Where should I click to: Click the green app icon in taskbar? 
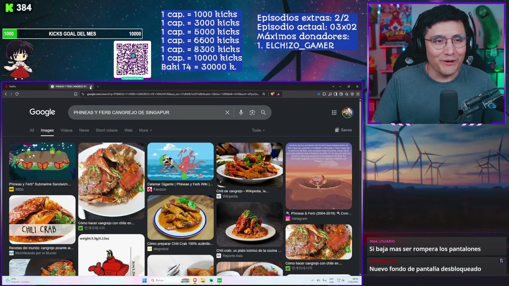[220, 280]
